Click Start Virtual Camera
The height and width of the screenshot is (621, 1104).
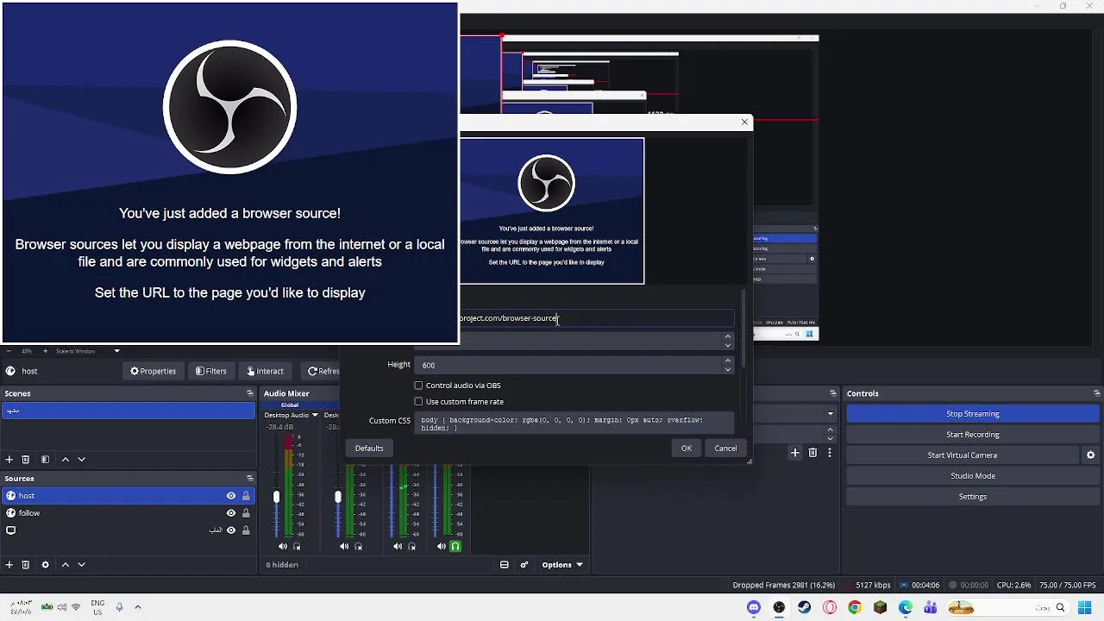click(x=962, y=455)
